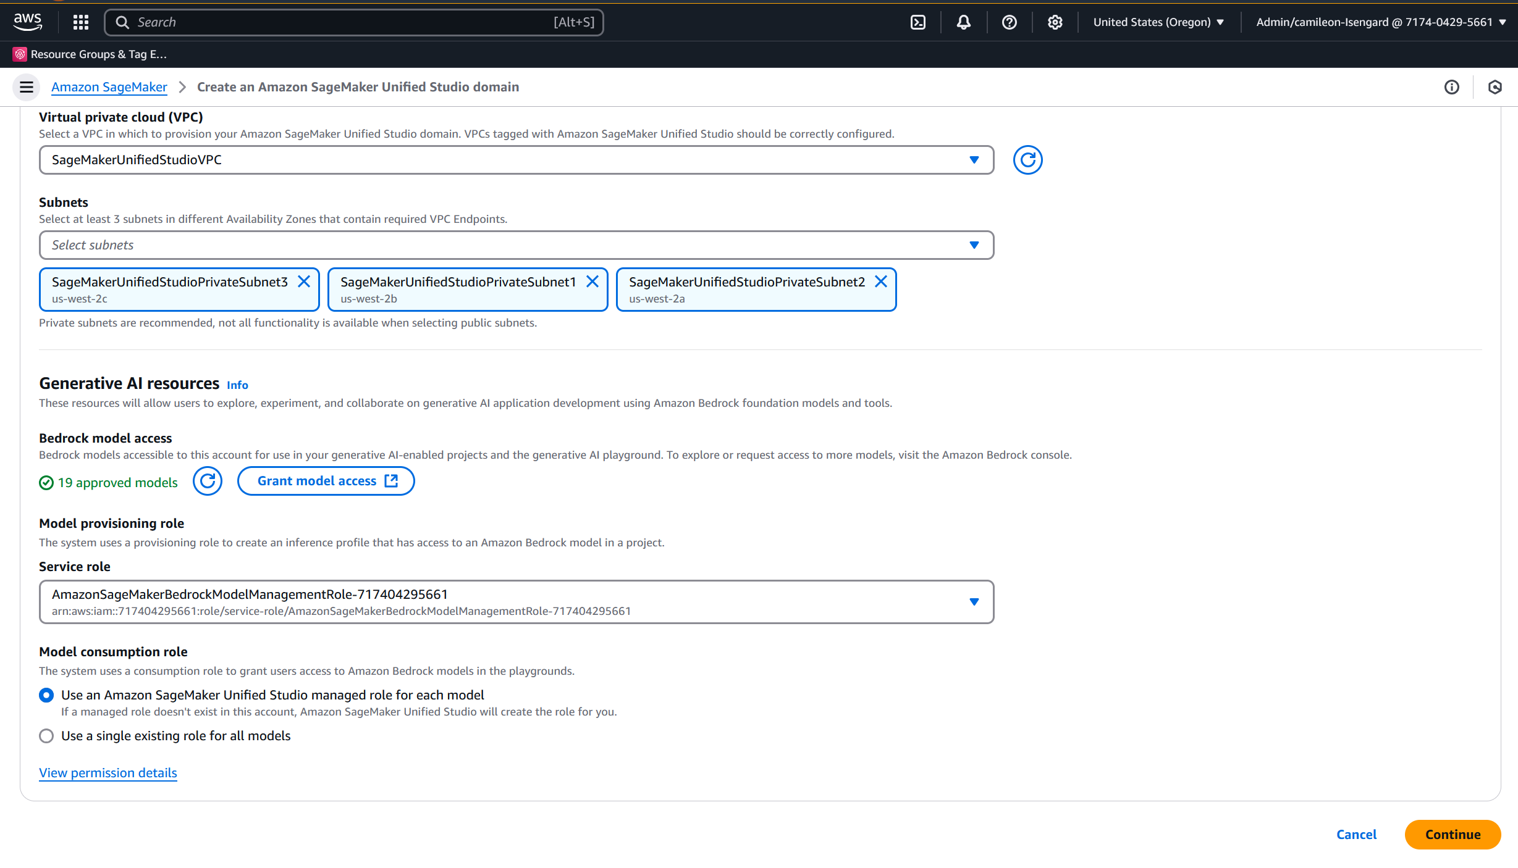Select managed role for each model option

[46, 695]
